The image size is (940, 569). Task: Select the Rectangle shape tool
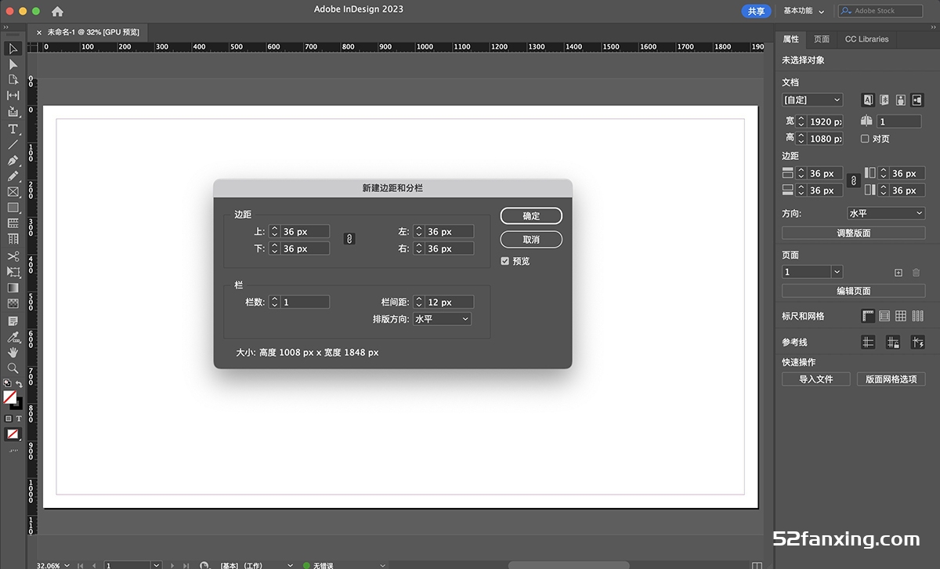[13, 208]
